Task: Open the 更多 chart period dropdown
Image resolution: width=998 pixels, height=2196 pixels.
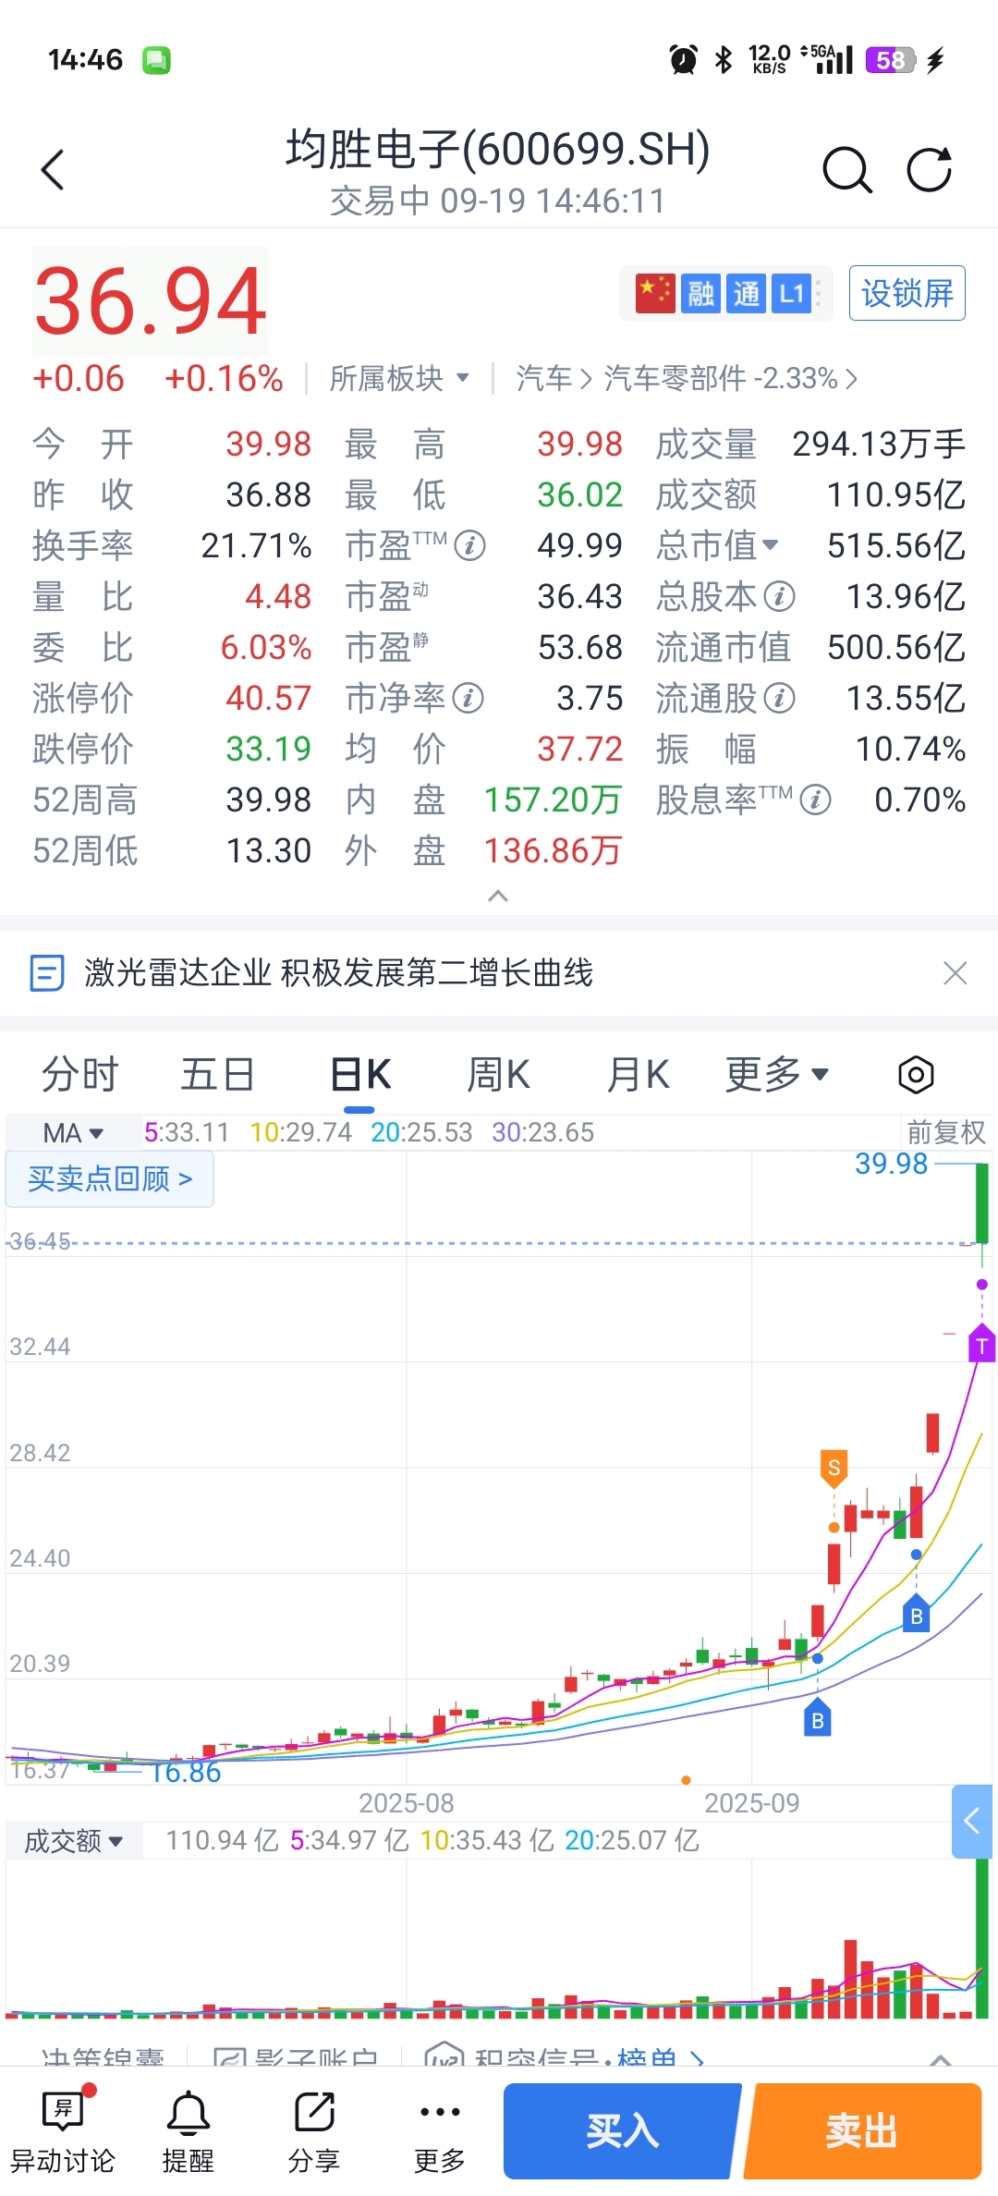Action: coord(777,1075)
